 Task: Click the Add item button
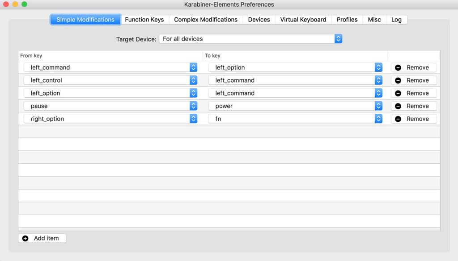click(42, 238)
